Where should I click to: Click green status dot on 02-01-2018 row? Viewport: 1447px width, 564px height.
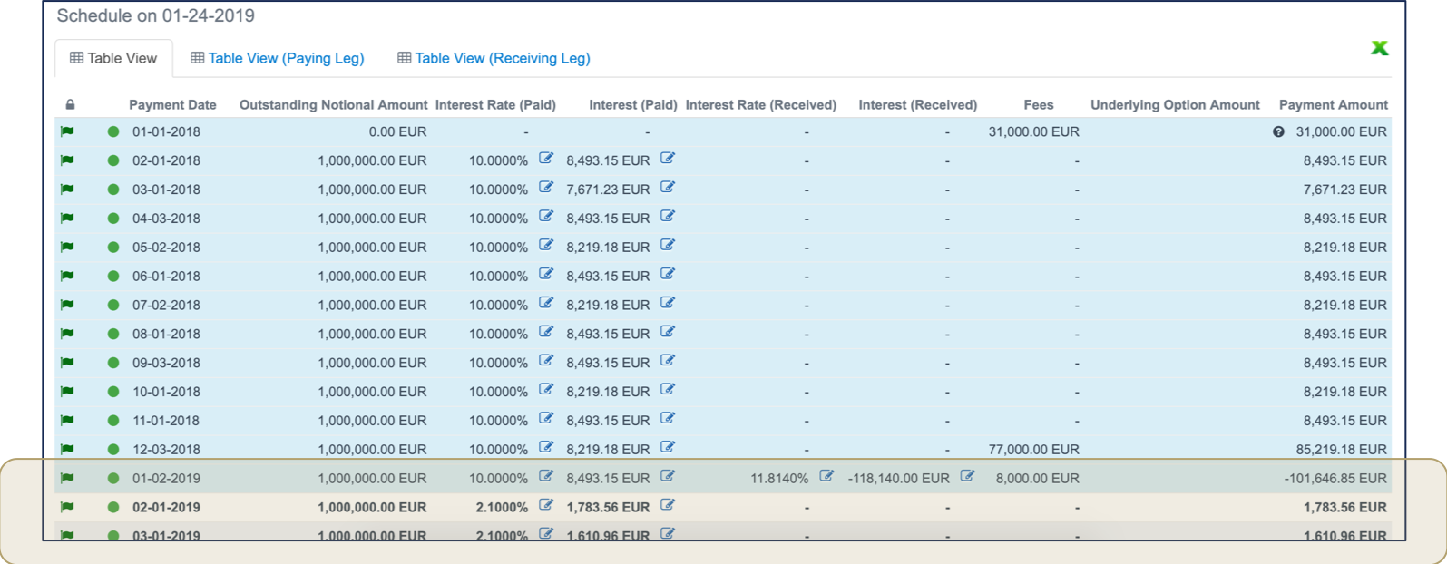pyautogui.click(x=113, y=160)
